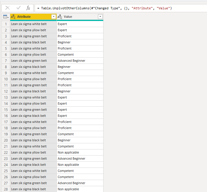
Task: Click row 4 'Beginner' value cell
Action: click(x=80, y=42)
